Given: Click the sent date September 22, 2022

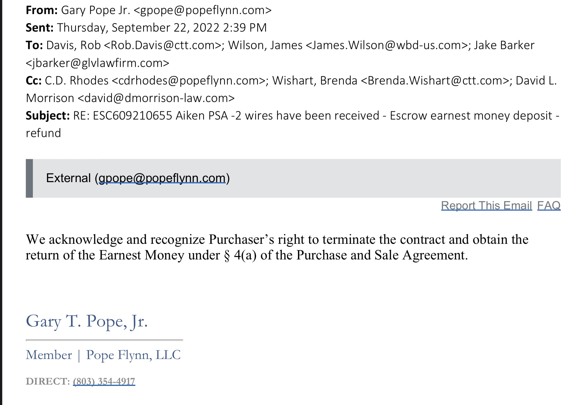Looking at the screenshot, I should coord(166,28).
